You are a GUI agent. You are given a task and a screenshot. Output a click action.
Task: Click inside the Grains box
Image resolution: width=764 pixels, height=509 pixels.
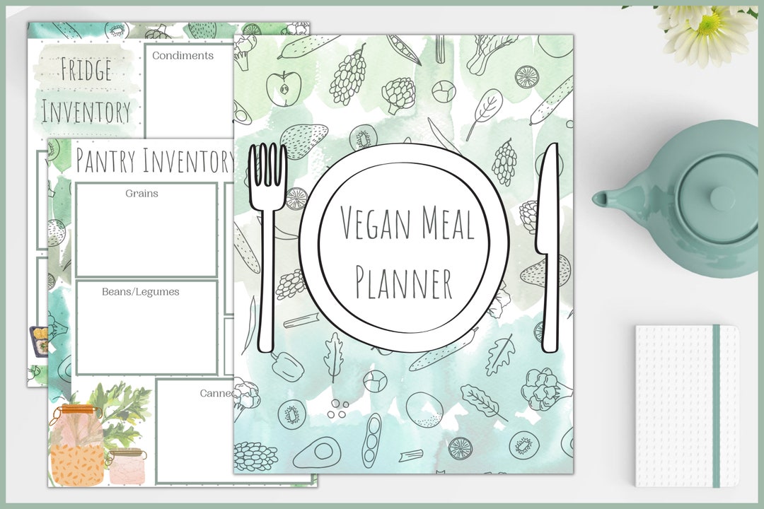(x=146, y=230)
